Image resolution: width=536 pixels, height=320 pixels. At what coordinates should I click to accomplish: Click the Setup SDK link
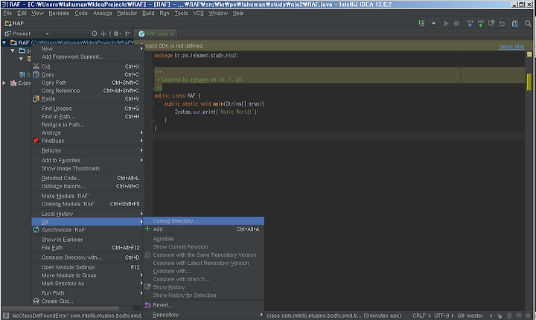[x=511, y=46]
